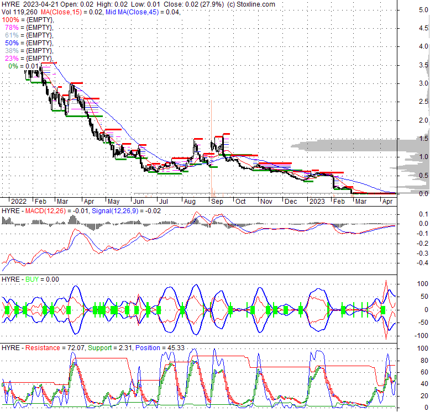Click the Dec time axis label
This screenshot has width=430, height=412.
(291, 202)
